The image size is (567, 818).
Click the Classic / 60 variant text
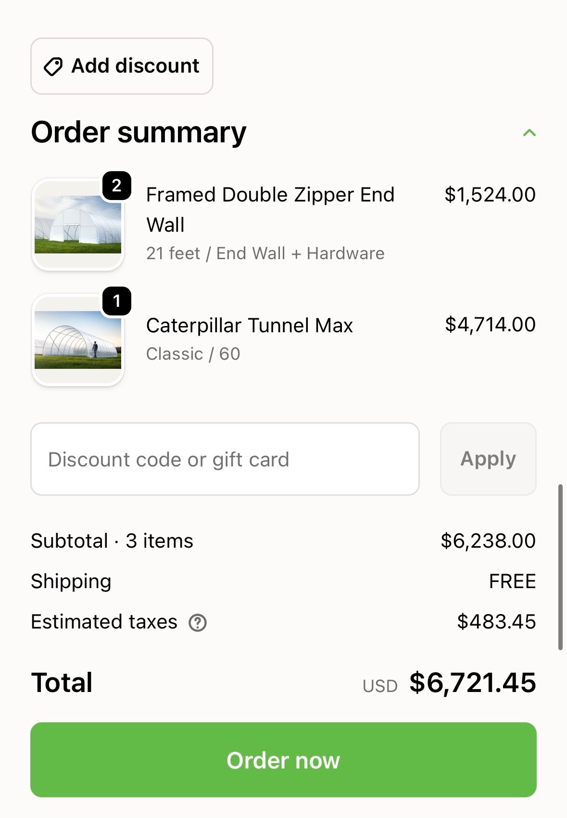(x=193, y=354)
